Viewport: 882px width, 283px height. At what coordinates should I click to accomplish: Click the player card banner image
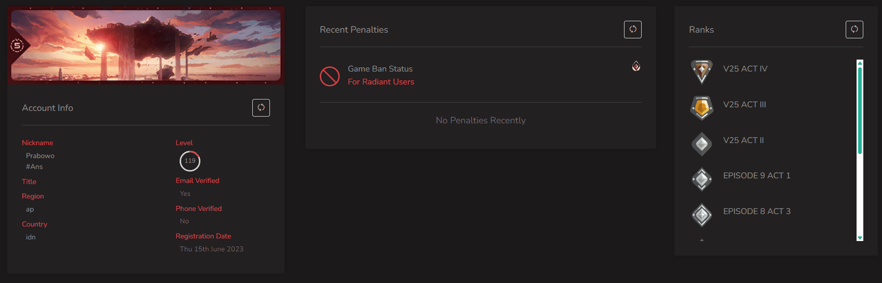(151, 46)
